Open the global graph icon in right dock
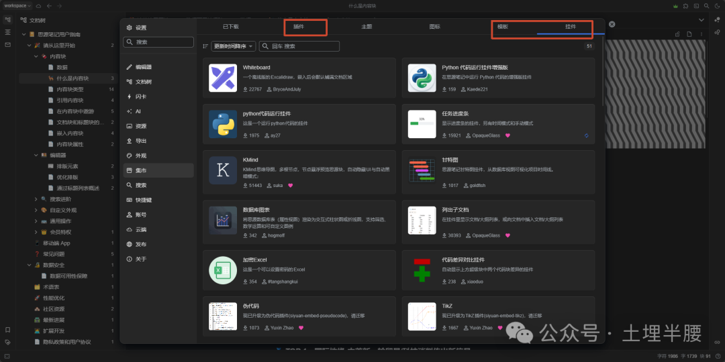 coord(717,32)
